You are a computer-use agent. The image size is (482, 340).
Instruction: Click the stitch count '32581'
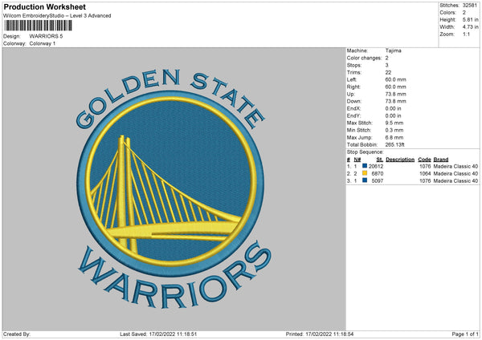(470, 6)
